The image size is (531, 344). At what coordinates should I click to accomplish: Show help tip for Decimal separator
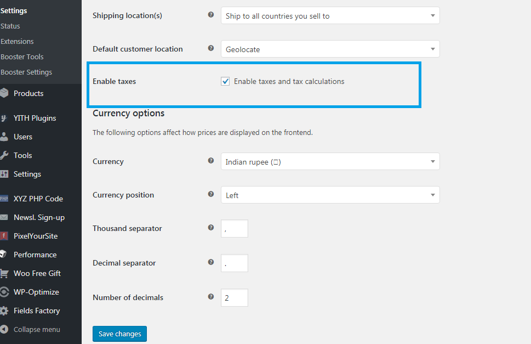pos(210,262)
